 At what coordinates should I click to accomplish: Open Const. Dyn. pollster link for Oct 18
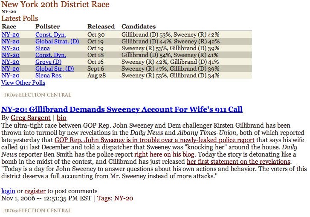[51, 55]
